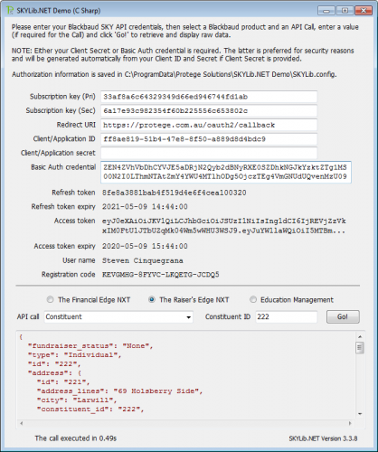Click the Subscription key (Sec) field
This screenshot has width=378, height=452.
(209, 111)
